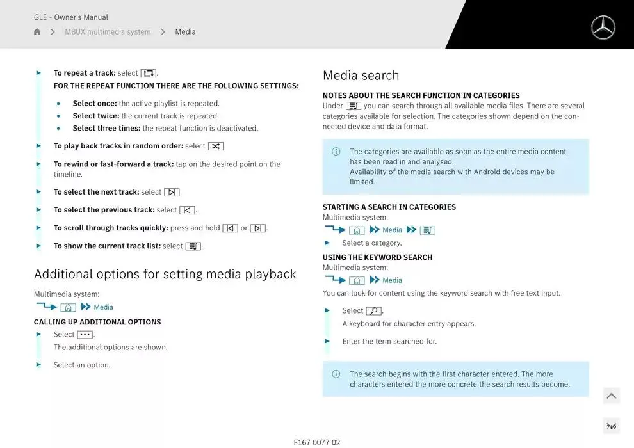Click the three-dots additional options icon
634x448 pixels.
point(85,335)
